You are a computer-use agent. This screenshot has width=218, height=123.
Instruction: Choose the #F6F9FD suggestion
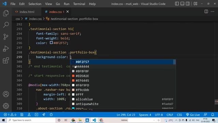[x=123, y=85]
